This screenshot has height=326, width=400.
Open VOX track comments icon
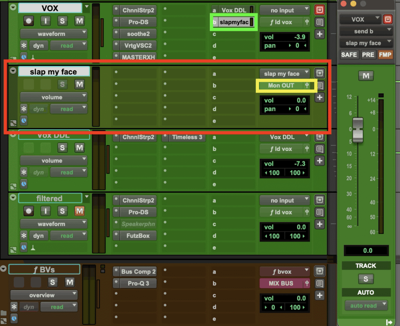[320, 22]
